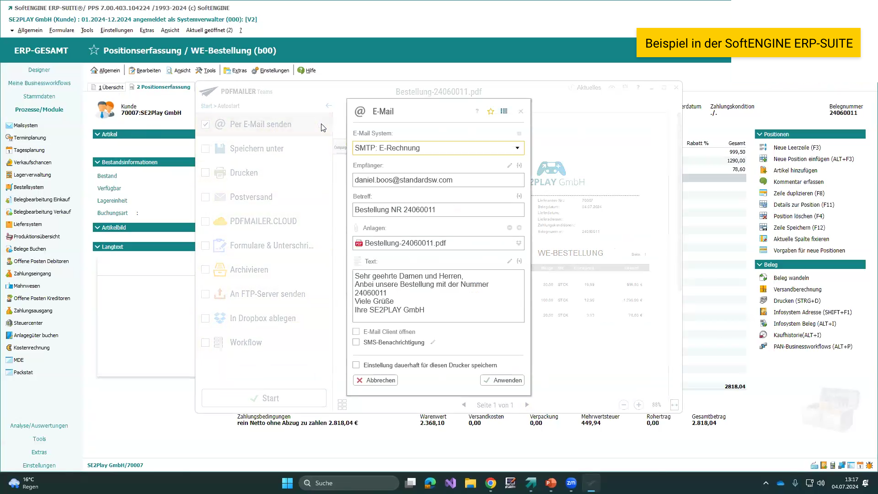Viewport: 878px width, 494px height.
Task: Collapse Artikel section
Action: [97, 134]
